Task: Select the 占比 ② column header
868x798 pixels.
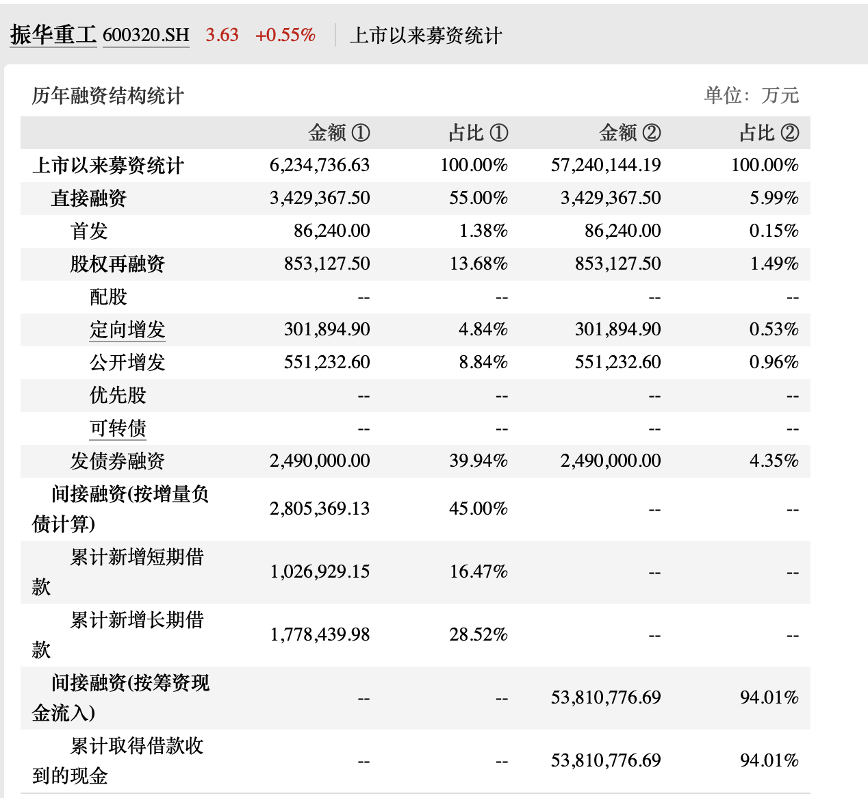Action: coord(769,133)
